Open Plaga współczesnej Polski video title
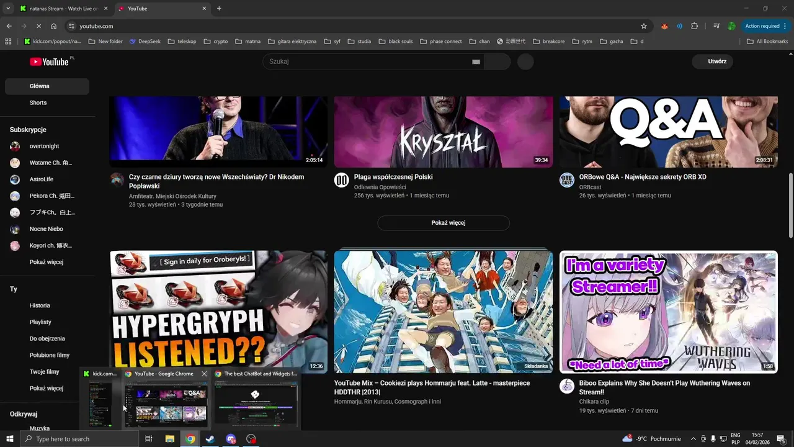Screen dimensions: 794x447 [393, 177]
